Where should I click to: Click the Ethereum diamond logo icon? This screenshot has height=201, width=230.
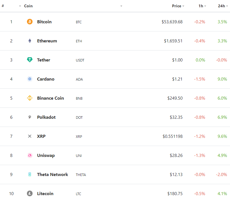click(30, 41)
